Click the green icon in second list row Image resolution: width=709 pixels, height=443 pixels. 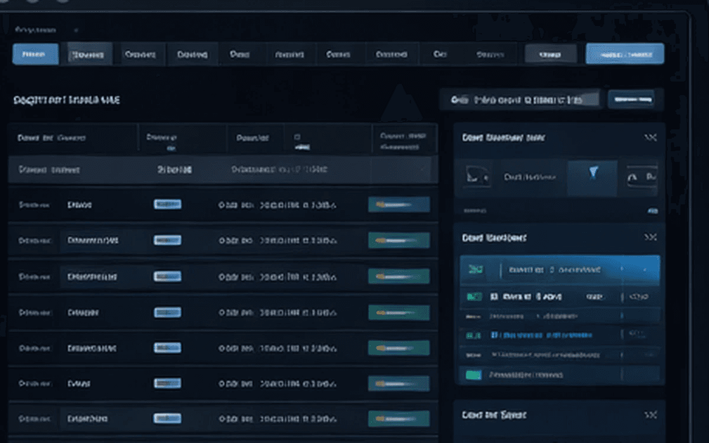[473, 296]
